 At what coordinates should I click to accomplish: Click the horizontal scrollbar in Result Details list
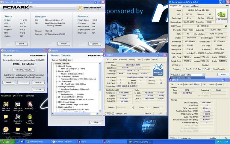click(x=75, y=114)
